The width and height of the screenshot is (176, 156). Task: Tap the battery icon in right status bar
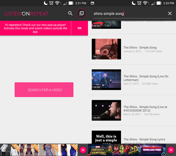(x=159, y=3)
